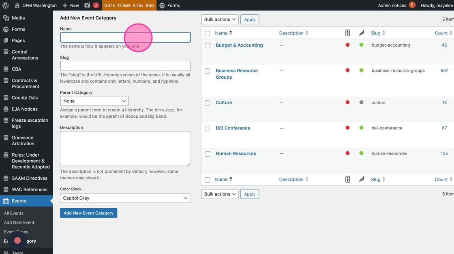Viewport: 454px width, 254px height.
Task: Click the Forms icon in admin bar
Action: (162, 5)
